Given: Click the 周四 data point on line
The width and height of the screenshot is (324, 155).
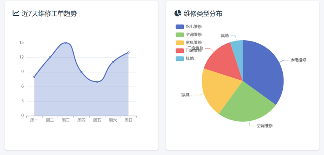Looking at the screenshot, I should point(81,72).
